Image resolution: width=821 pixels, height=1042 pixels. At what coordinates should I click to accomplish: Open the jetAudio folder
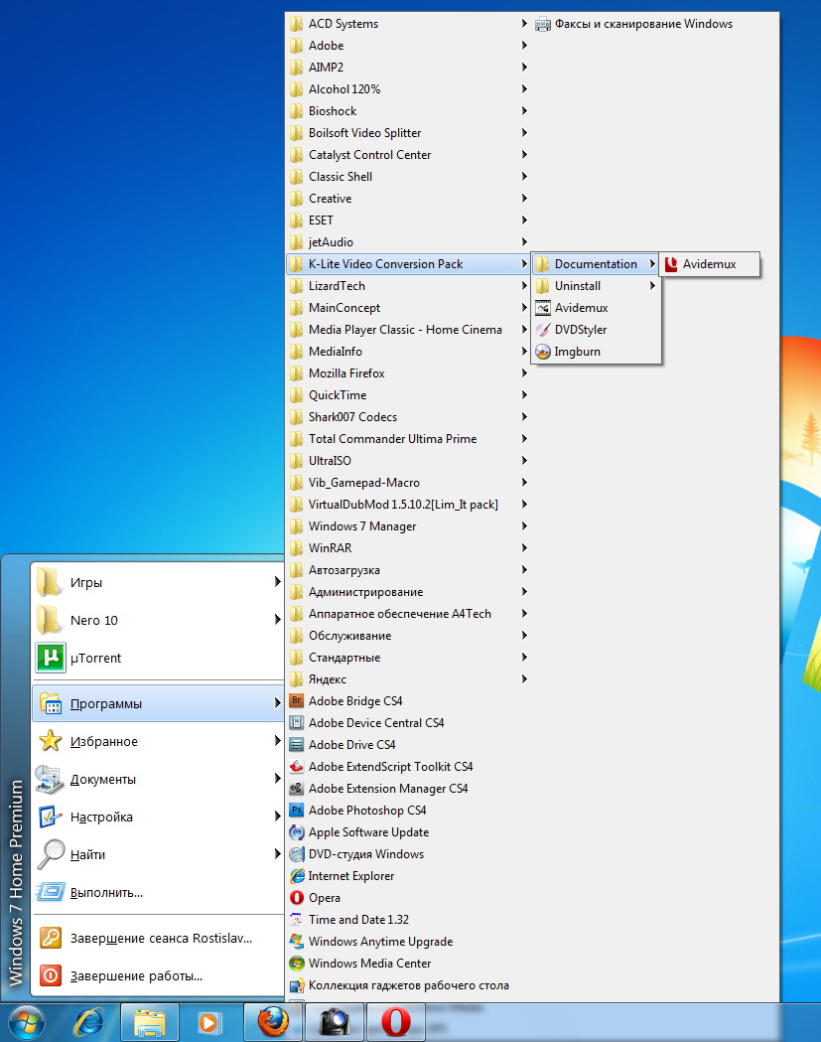408,242
